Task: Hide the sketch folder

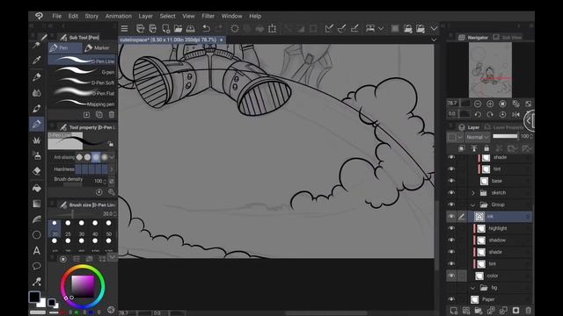Action: 451,192
